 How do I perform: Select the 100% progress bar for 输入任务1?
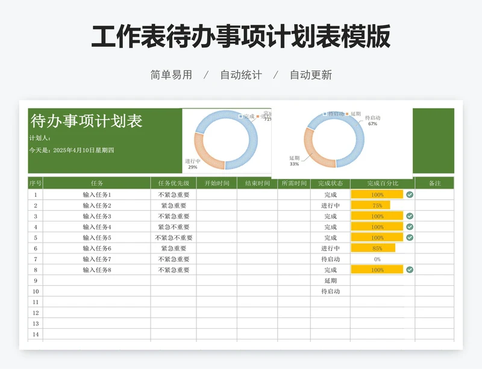tap(377, 194)
